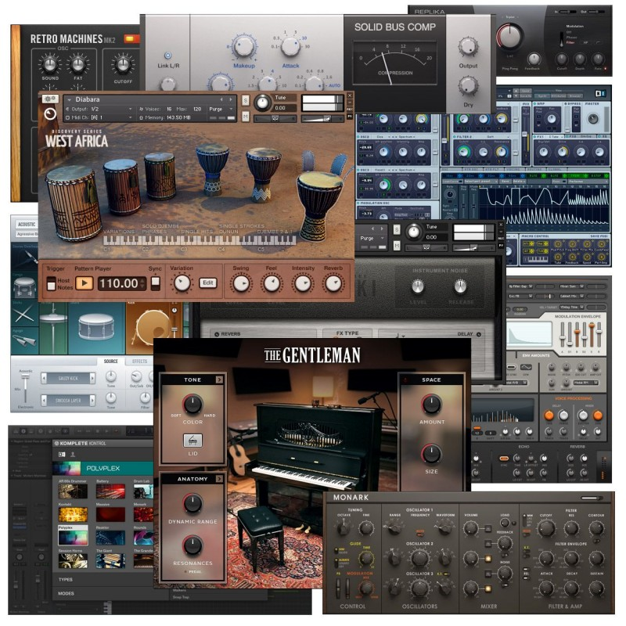Click the Edit button next to Variation
The width and height of the screenshot is (626, 626).
(207, 283)
